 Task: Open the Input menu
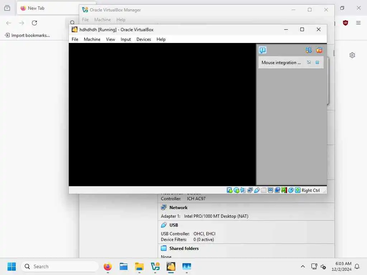(x=126, y=39)
